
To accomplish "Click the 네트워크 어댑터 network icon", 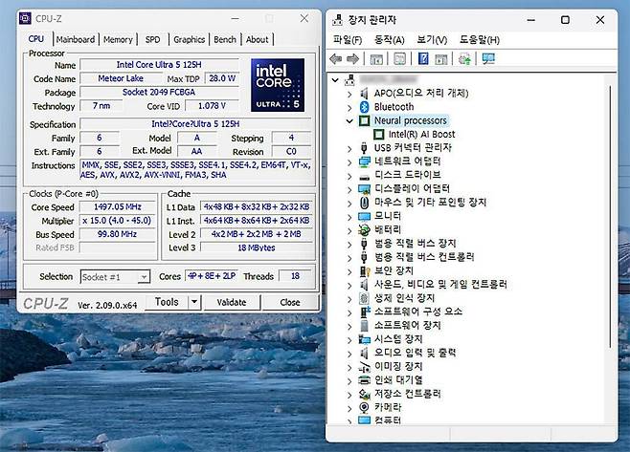I will [364, 161].
